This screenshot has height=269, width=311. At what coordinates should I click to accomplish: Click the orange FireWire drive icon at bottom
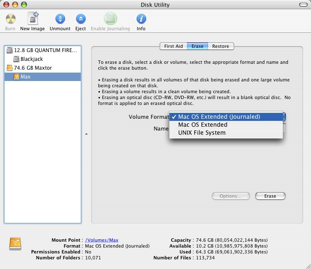15,244
